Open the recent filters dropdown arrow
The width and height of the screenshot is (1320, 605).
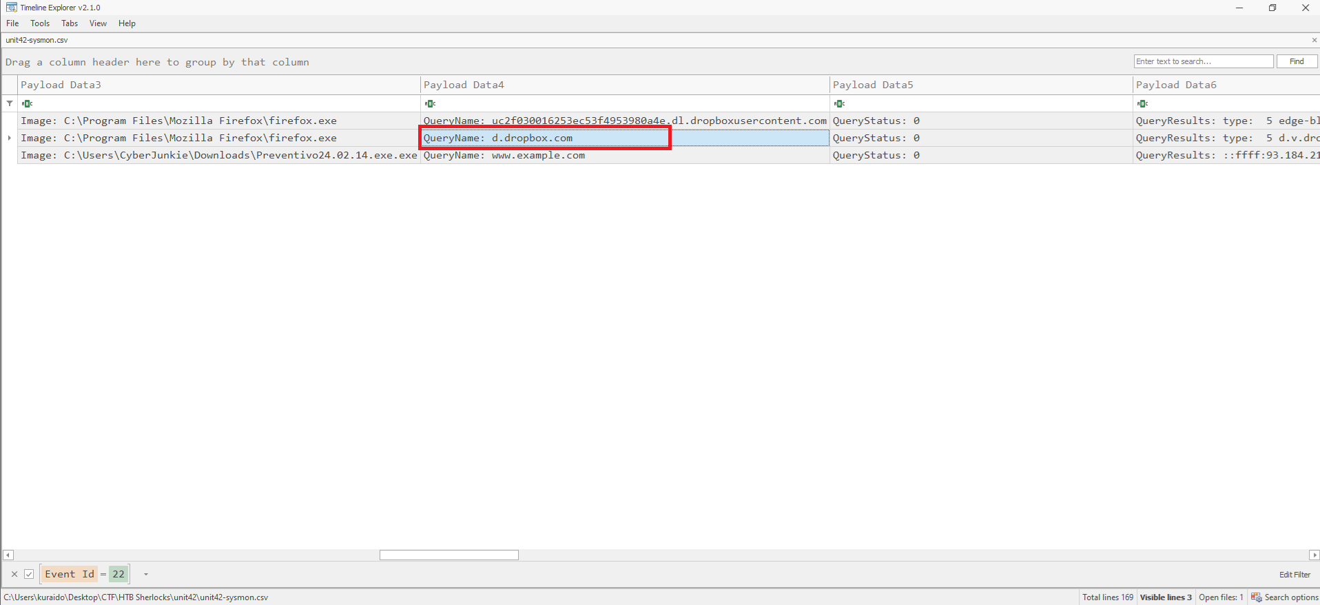tap(146, 574)
